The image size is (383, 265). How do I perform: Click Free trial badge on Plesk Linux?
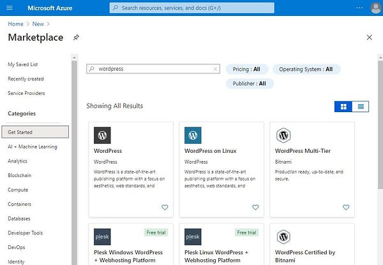tap(246, 233)
